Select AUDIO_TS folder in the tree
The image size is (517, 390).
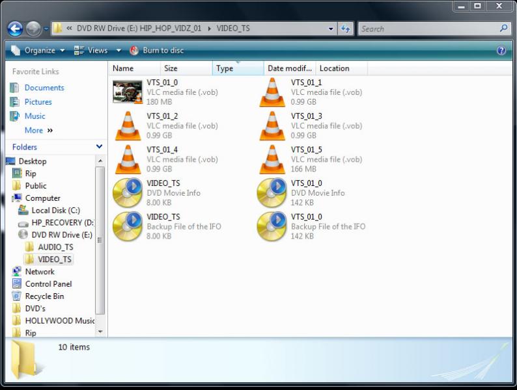pos(55,247)
